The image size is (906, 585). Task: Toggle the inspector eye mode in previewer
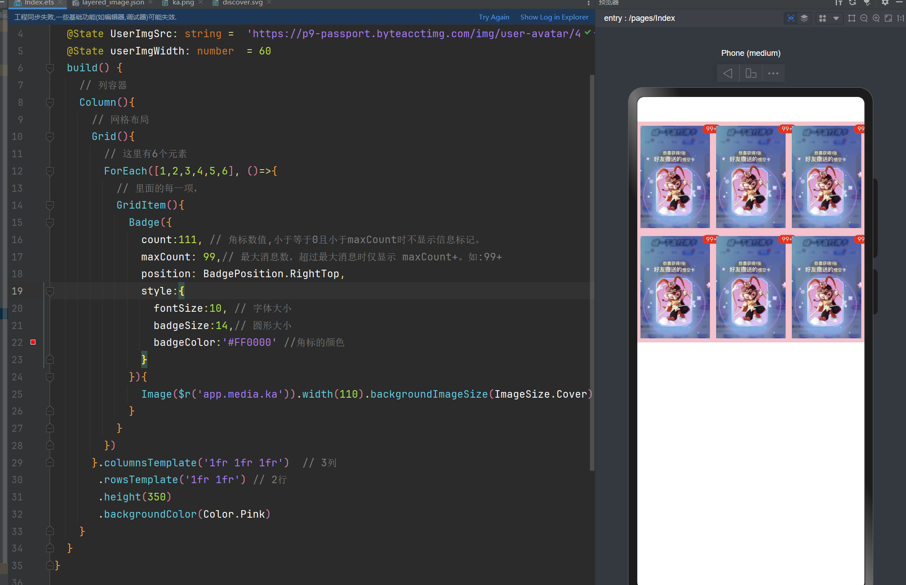(x=790, y=18)
